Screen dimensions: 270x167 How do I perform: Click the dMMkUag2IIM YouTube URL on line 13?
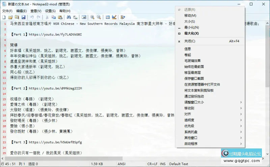coord(55,88)
